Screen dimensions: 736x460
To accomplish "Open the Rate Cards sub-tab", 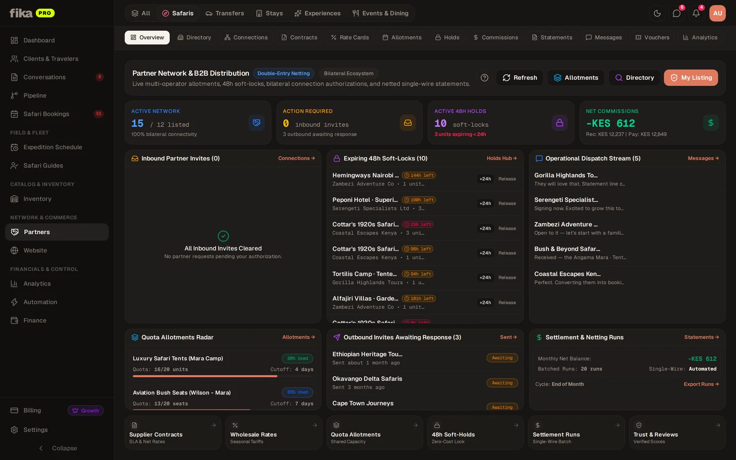I will pos(350,37).
